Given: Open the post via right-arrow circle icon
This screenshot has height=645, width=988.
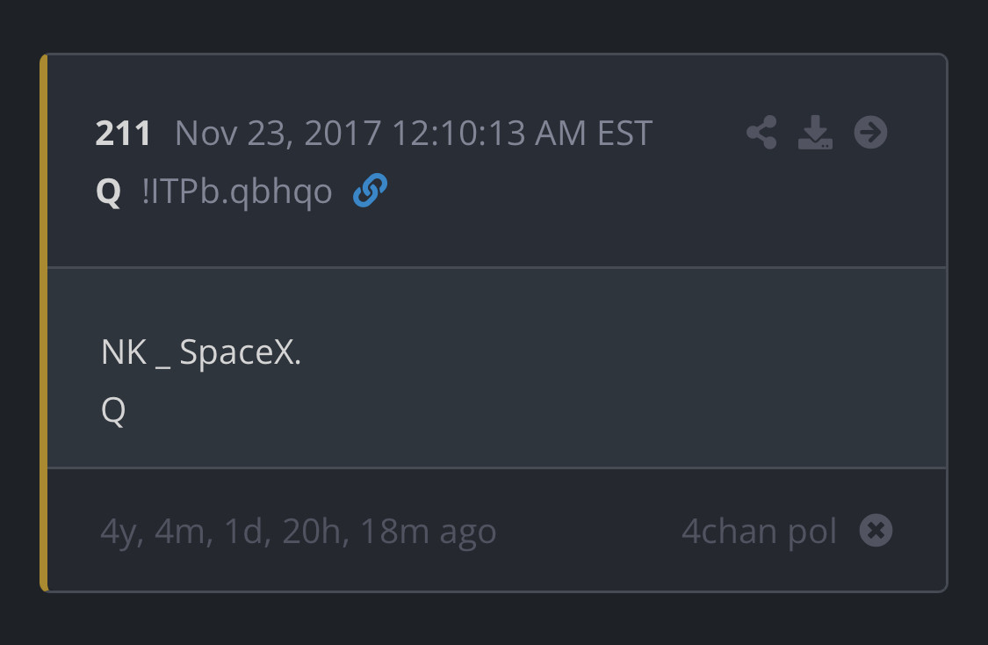Looking at the screenshot, I should tap(870, 134).
